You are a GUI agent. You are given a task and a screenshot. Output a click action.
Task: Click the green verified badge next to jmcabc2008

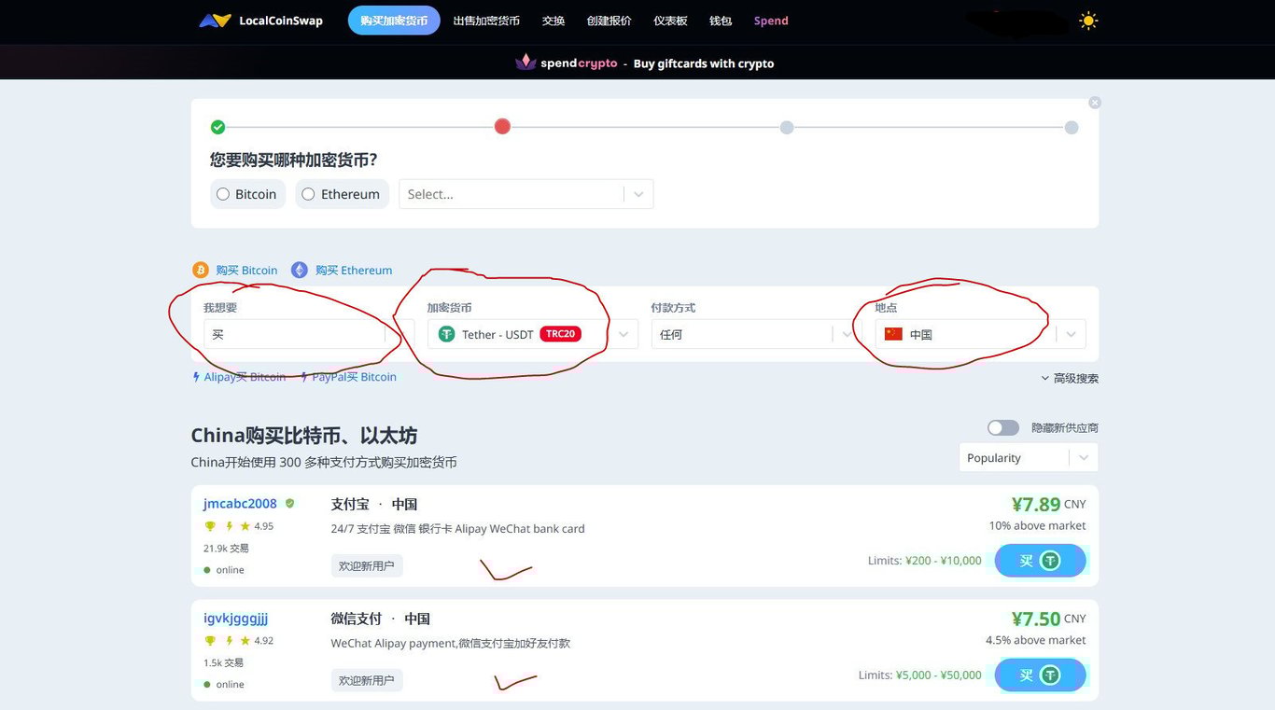[290, 503]
